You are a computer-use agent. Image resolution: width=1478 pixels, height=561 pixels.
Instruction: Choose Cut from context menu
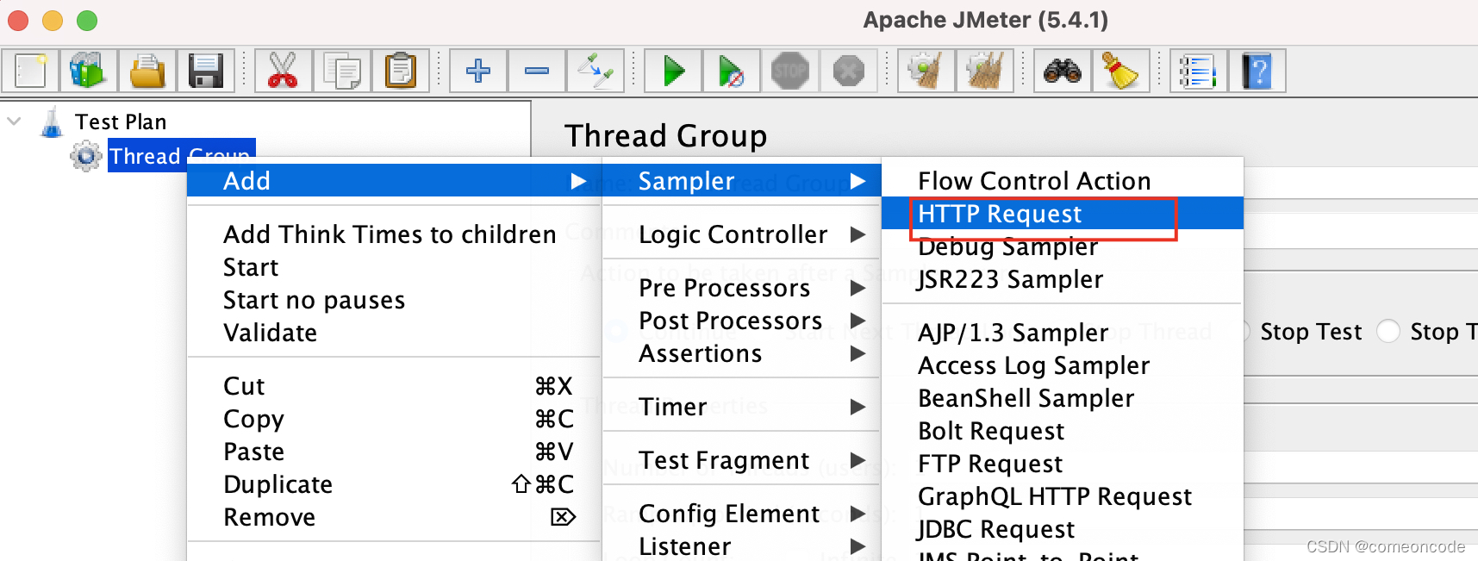point(394,386)
